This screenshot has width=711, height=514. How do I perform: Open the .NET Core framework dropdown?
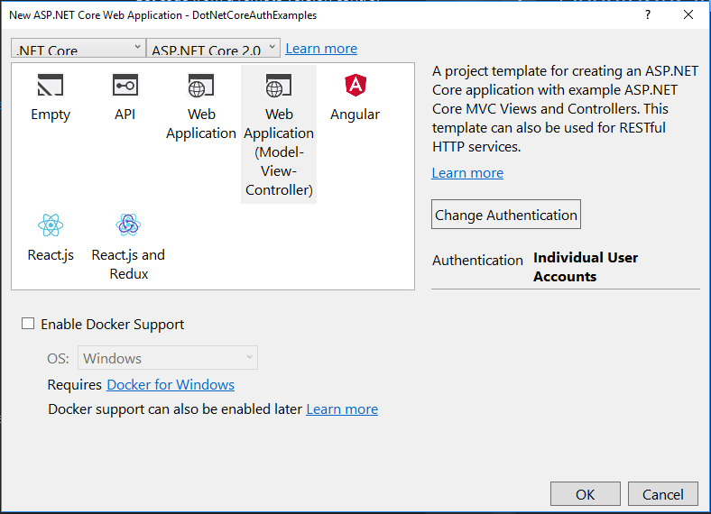[78, 48]
